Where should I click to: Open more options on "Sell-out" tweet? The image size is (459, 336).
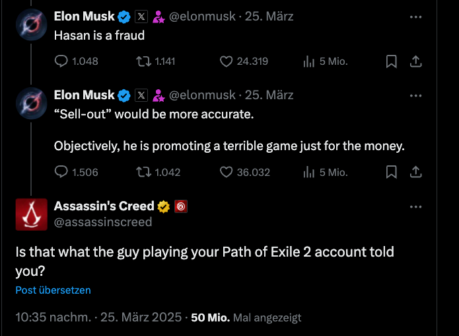point(415,95)
